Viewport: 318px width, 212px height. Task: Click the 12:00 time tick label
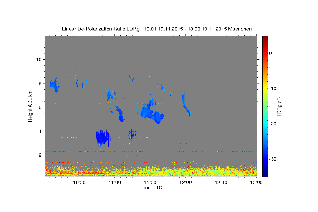(x=185, y=182)
